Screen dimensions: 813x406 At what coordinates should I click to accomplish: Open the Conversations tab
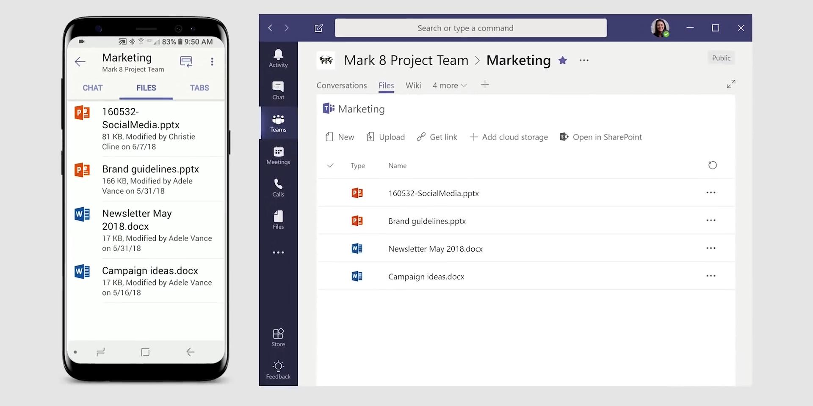click(x=341, y=85)
